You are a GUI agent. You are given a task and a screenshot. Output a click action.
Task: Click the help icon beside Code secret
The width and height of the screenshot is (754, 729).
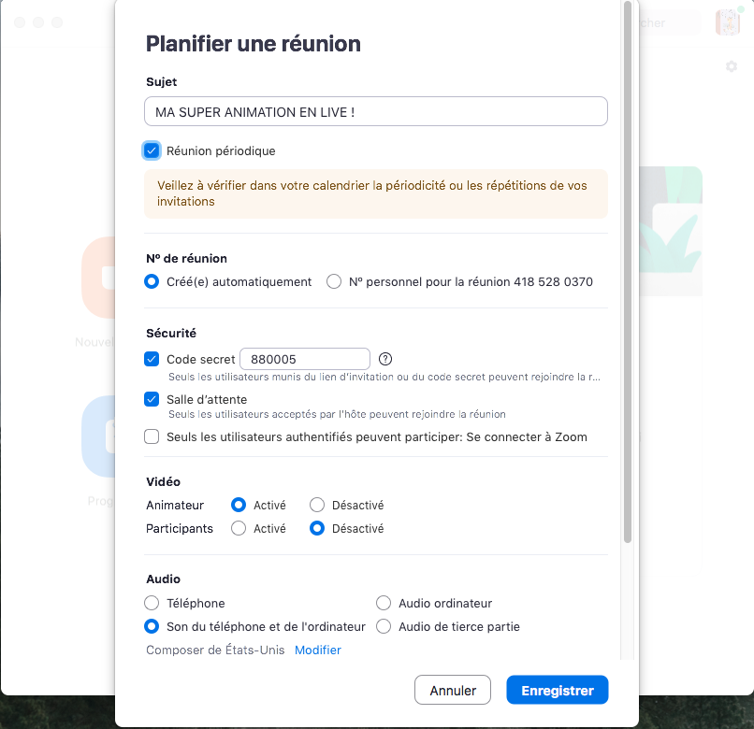[385, 359]
